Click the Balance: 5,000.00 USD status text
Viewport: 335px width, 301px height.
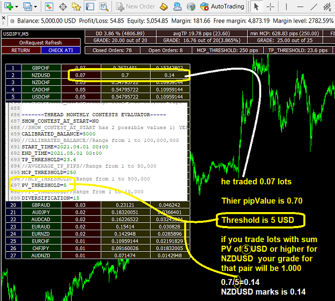pos(47,21)
